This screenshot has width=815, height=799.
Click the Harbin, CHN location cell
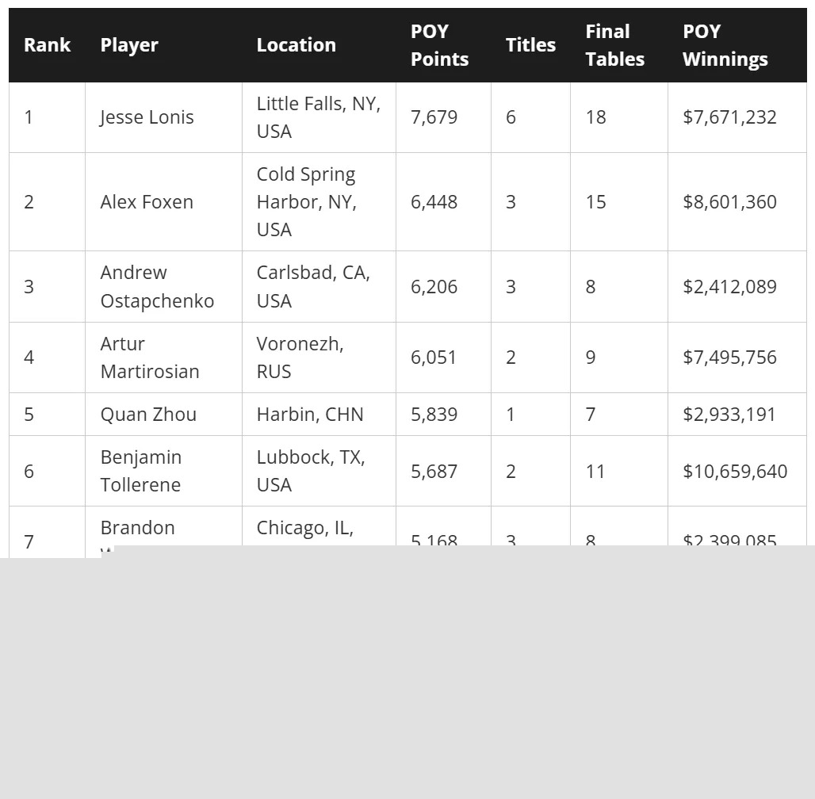[310, 415]
